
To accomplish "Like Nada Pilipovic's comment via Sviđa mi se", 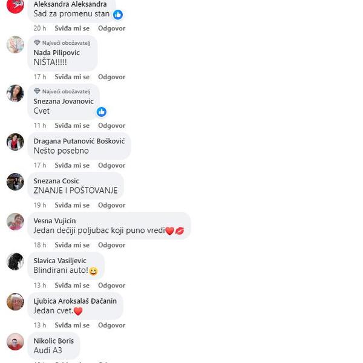I will pyautogui.click(x=72, y=77).
